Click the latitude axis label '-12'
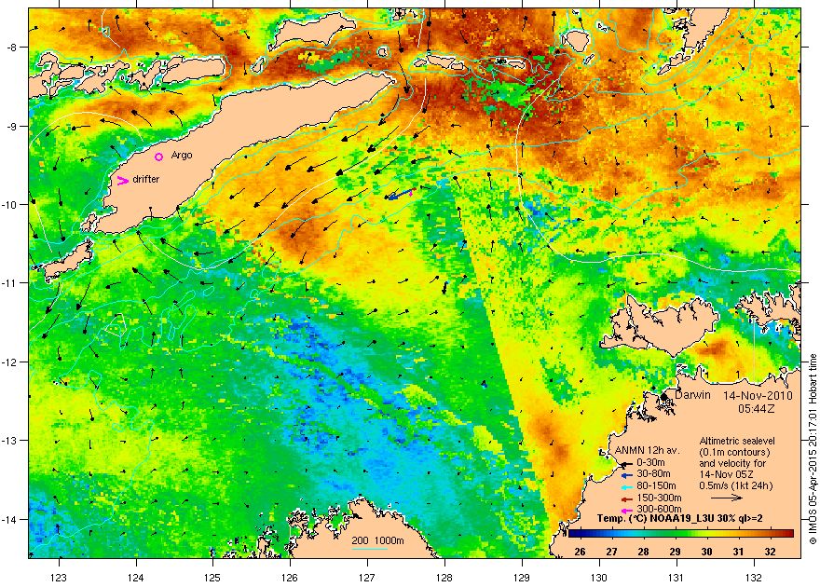 tap(10, 362)
